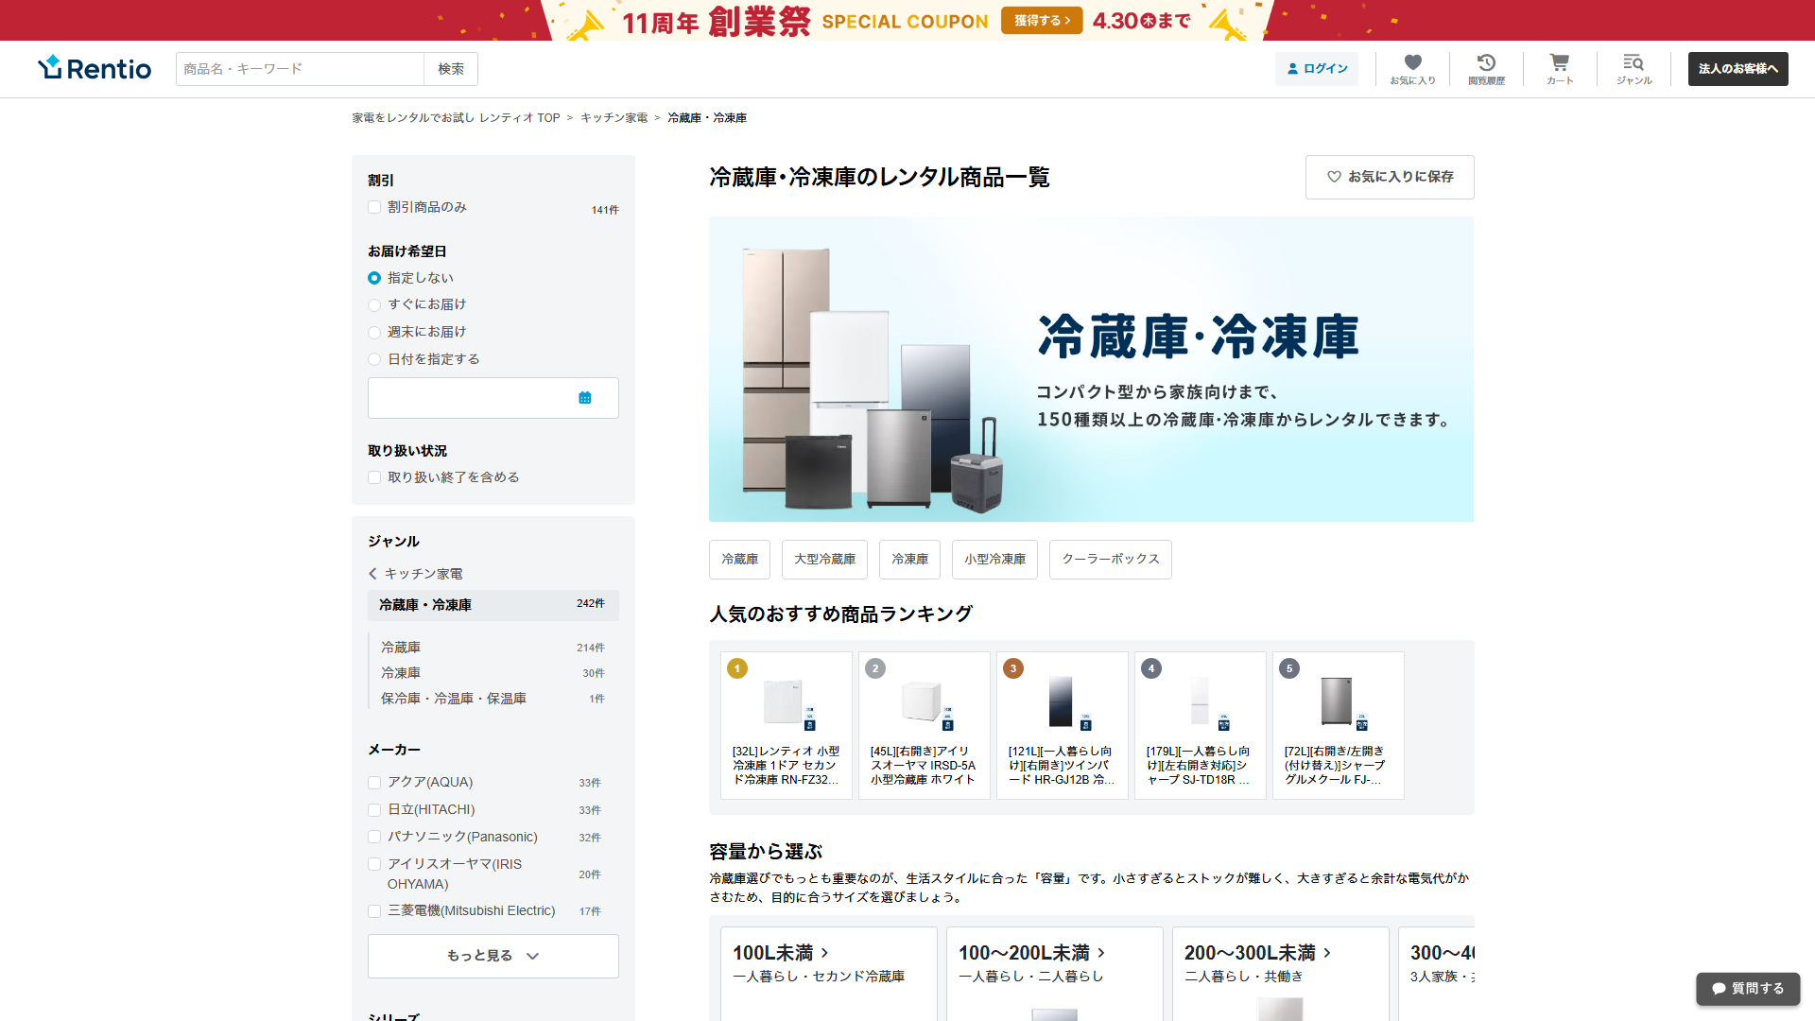
Task: Click the Rentio logo
Action: pyautogui.click(x=94, y=67)
